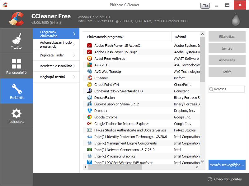Click the AVG 2015 icon
This screenshot has width=249, height=186.
tap(90, 65)
